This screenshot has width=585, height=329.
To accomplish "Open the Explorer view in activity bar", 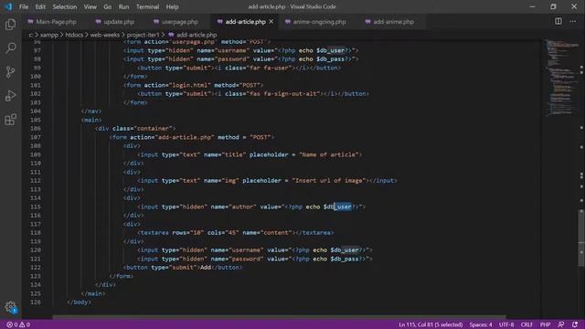I will pyautogui.click(x=10, y=25).
